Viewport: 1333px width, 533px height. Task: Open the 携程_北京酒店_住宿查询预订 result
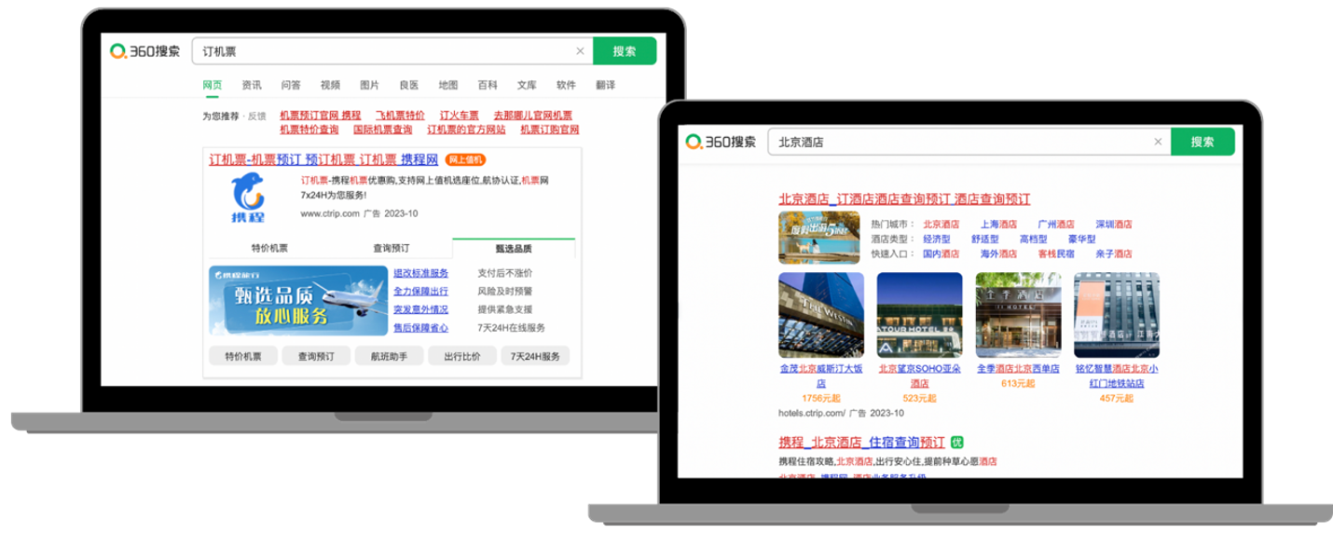click(x=862, y=442)
